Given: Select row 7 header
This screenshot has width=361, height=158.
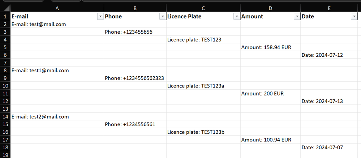Looking at the screenshot, I should pos(5,63).
